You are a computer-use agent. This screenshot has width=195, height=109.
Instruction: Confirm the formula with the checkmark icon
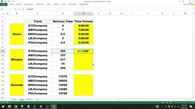click(19, 9)
